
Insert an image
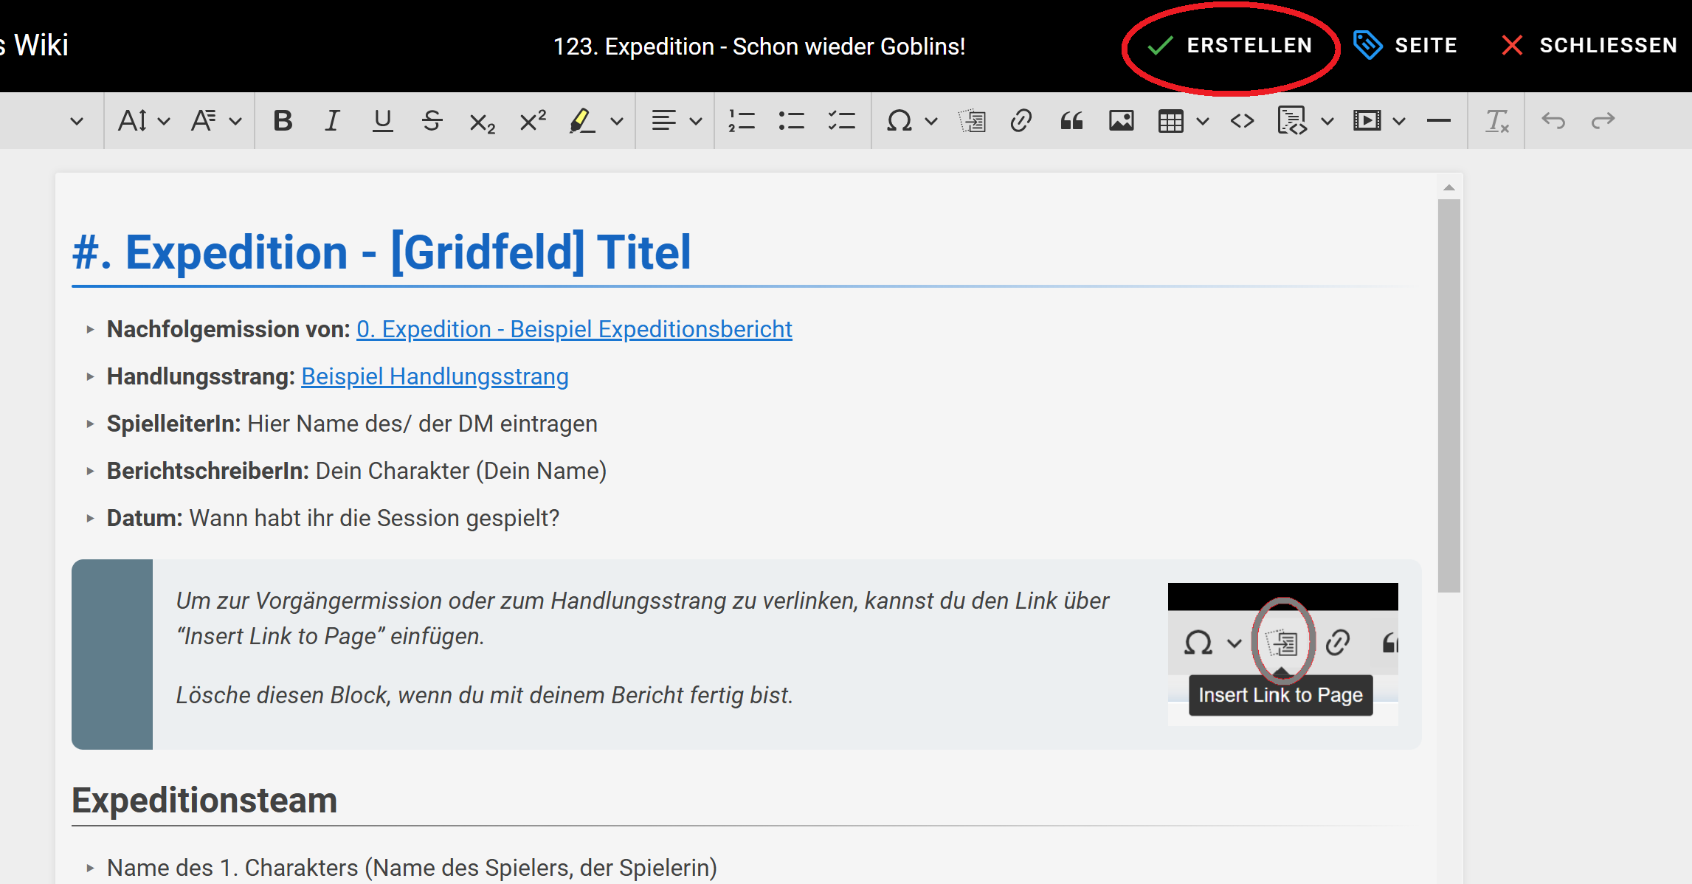[1122, 120]
